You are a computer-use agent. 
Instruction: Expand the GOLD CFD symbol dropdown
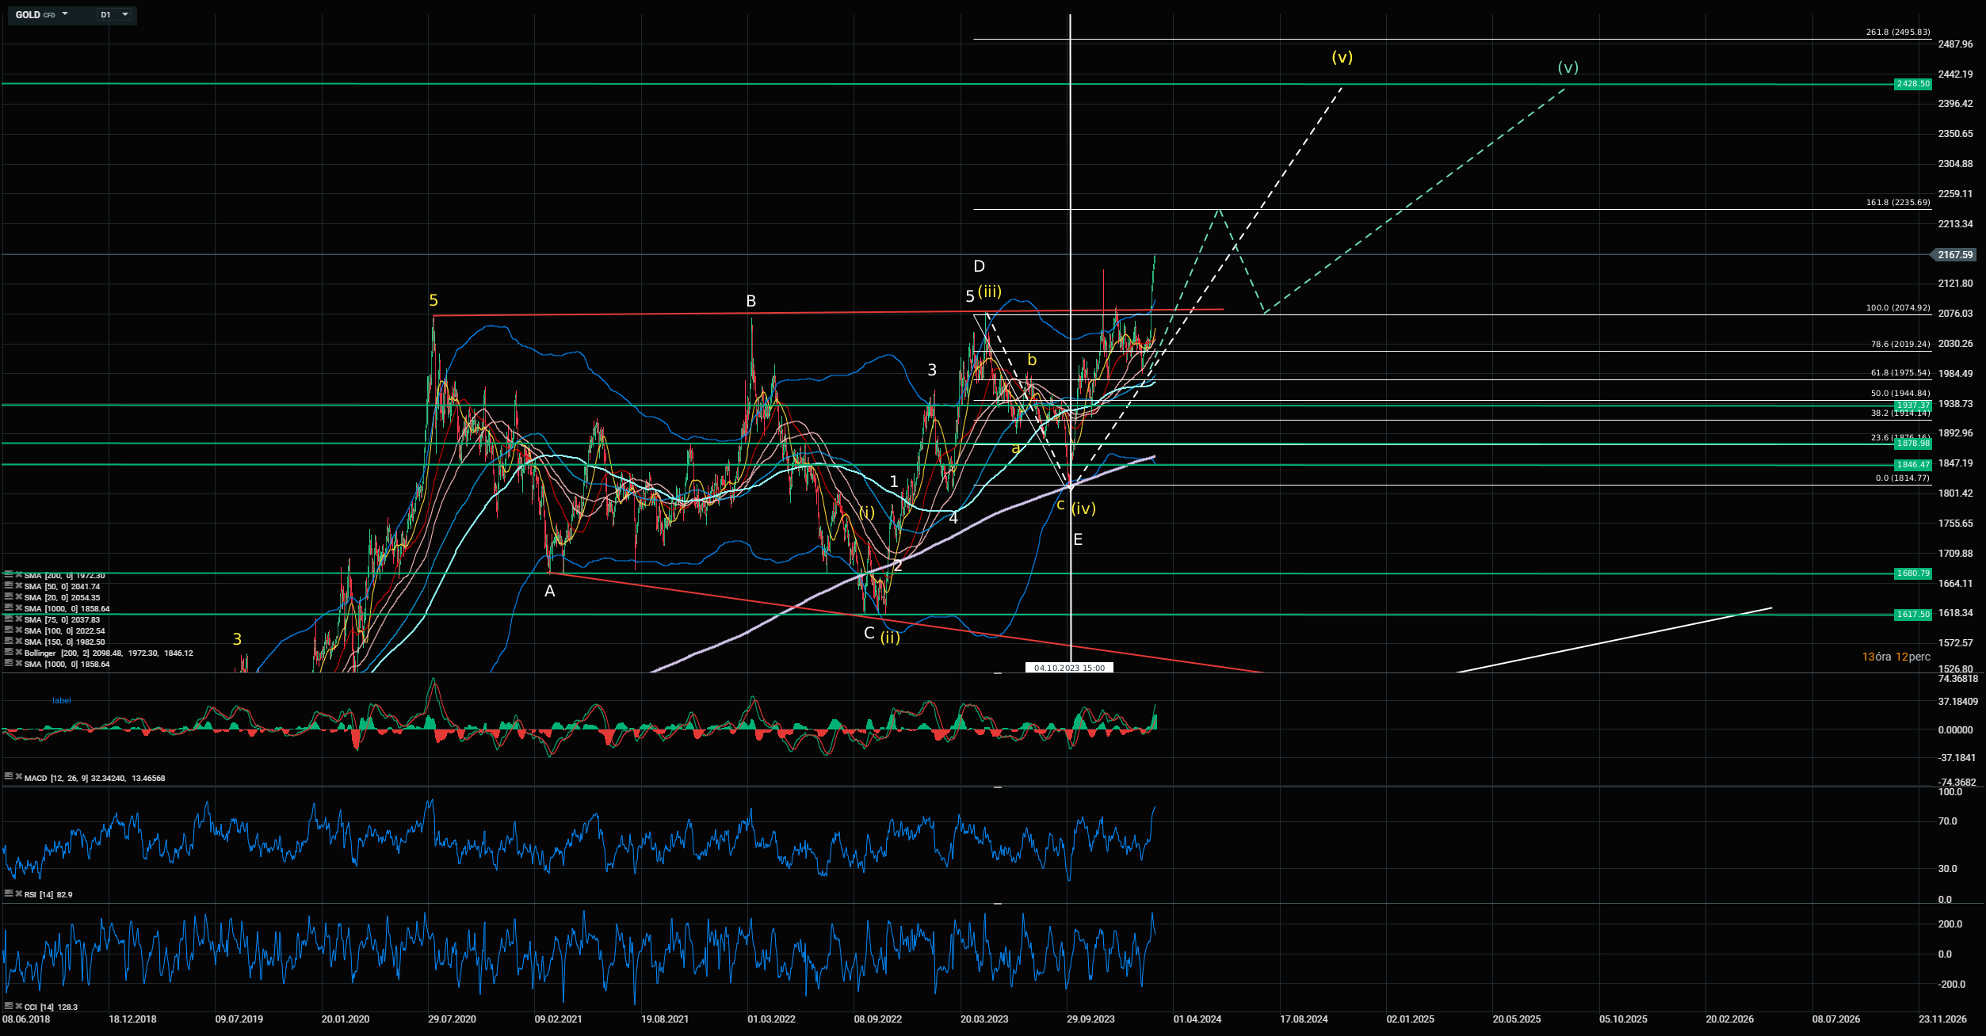(x=65, y=14)
